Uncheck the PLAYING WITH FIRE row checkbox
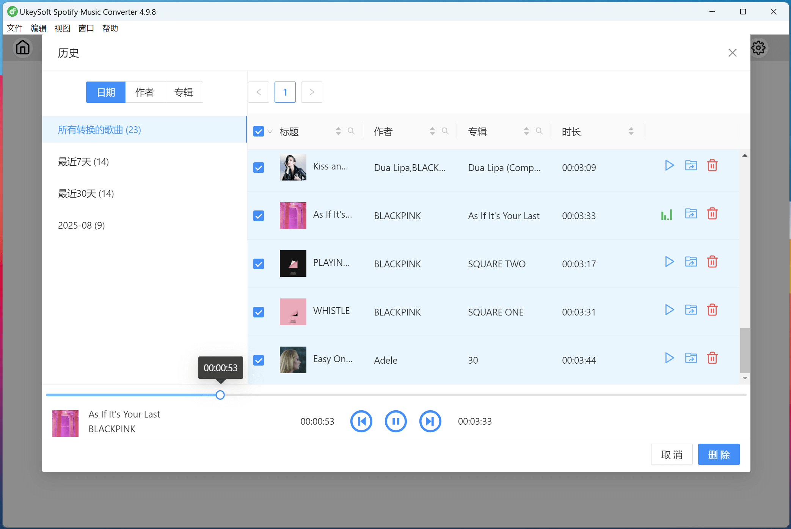 pyautogui.click(x=259, y=264)
